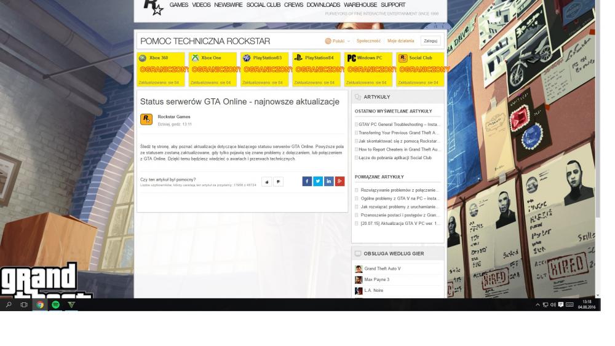Open GTA V app in the taskbar
Screen dimensions: 615x346
pyautogui.click(x=71, y=304)
